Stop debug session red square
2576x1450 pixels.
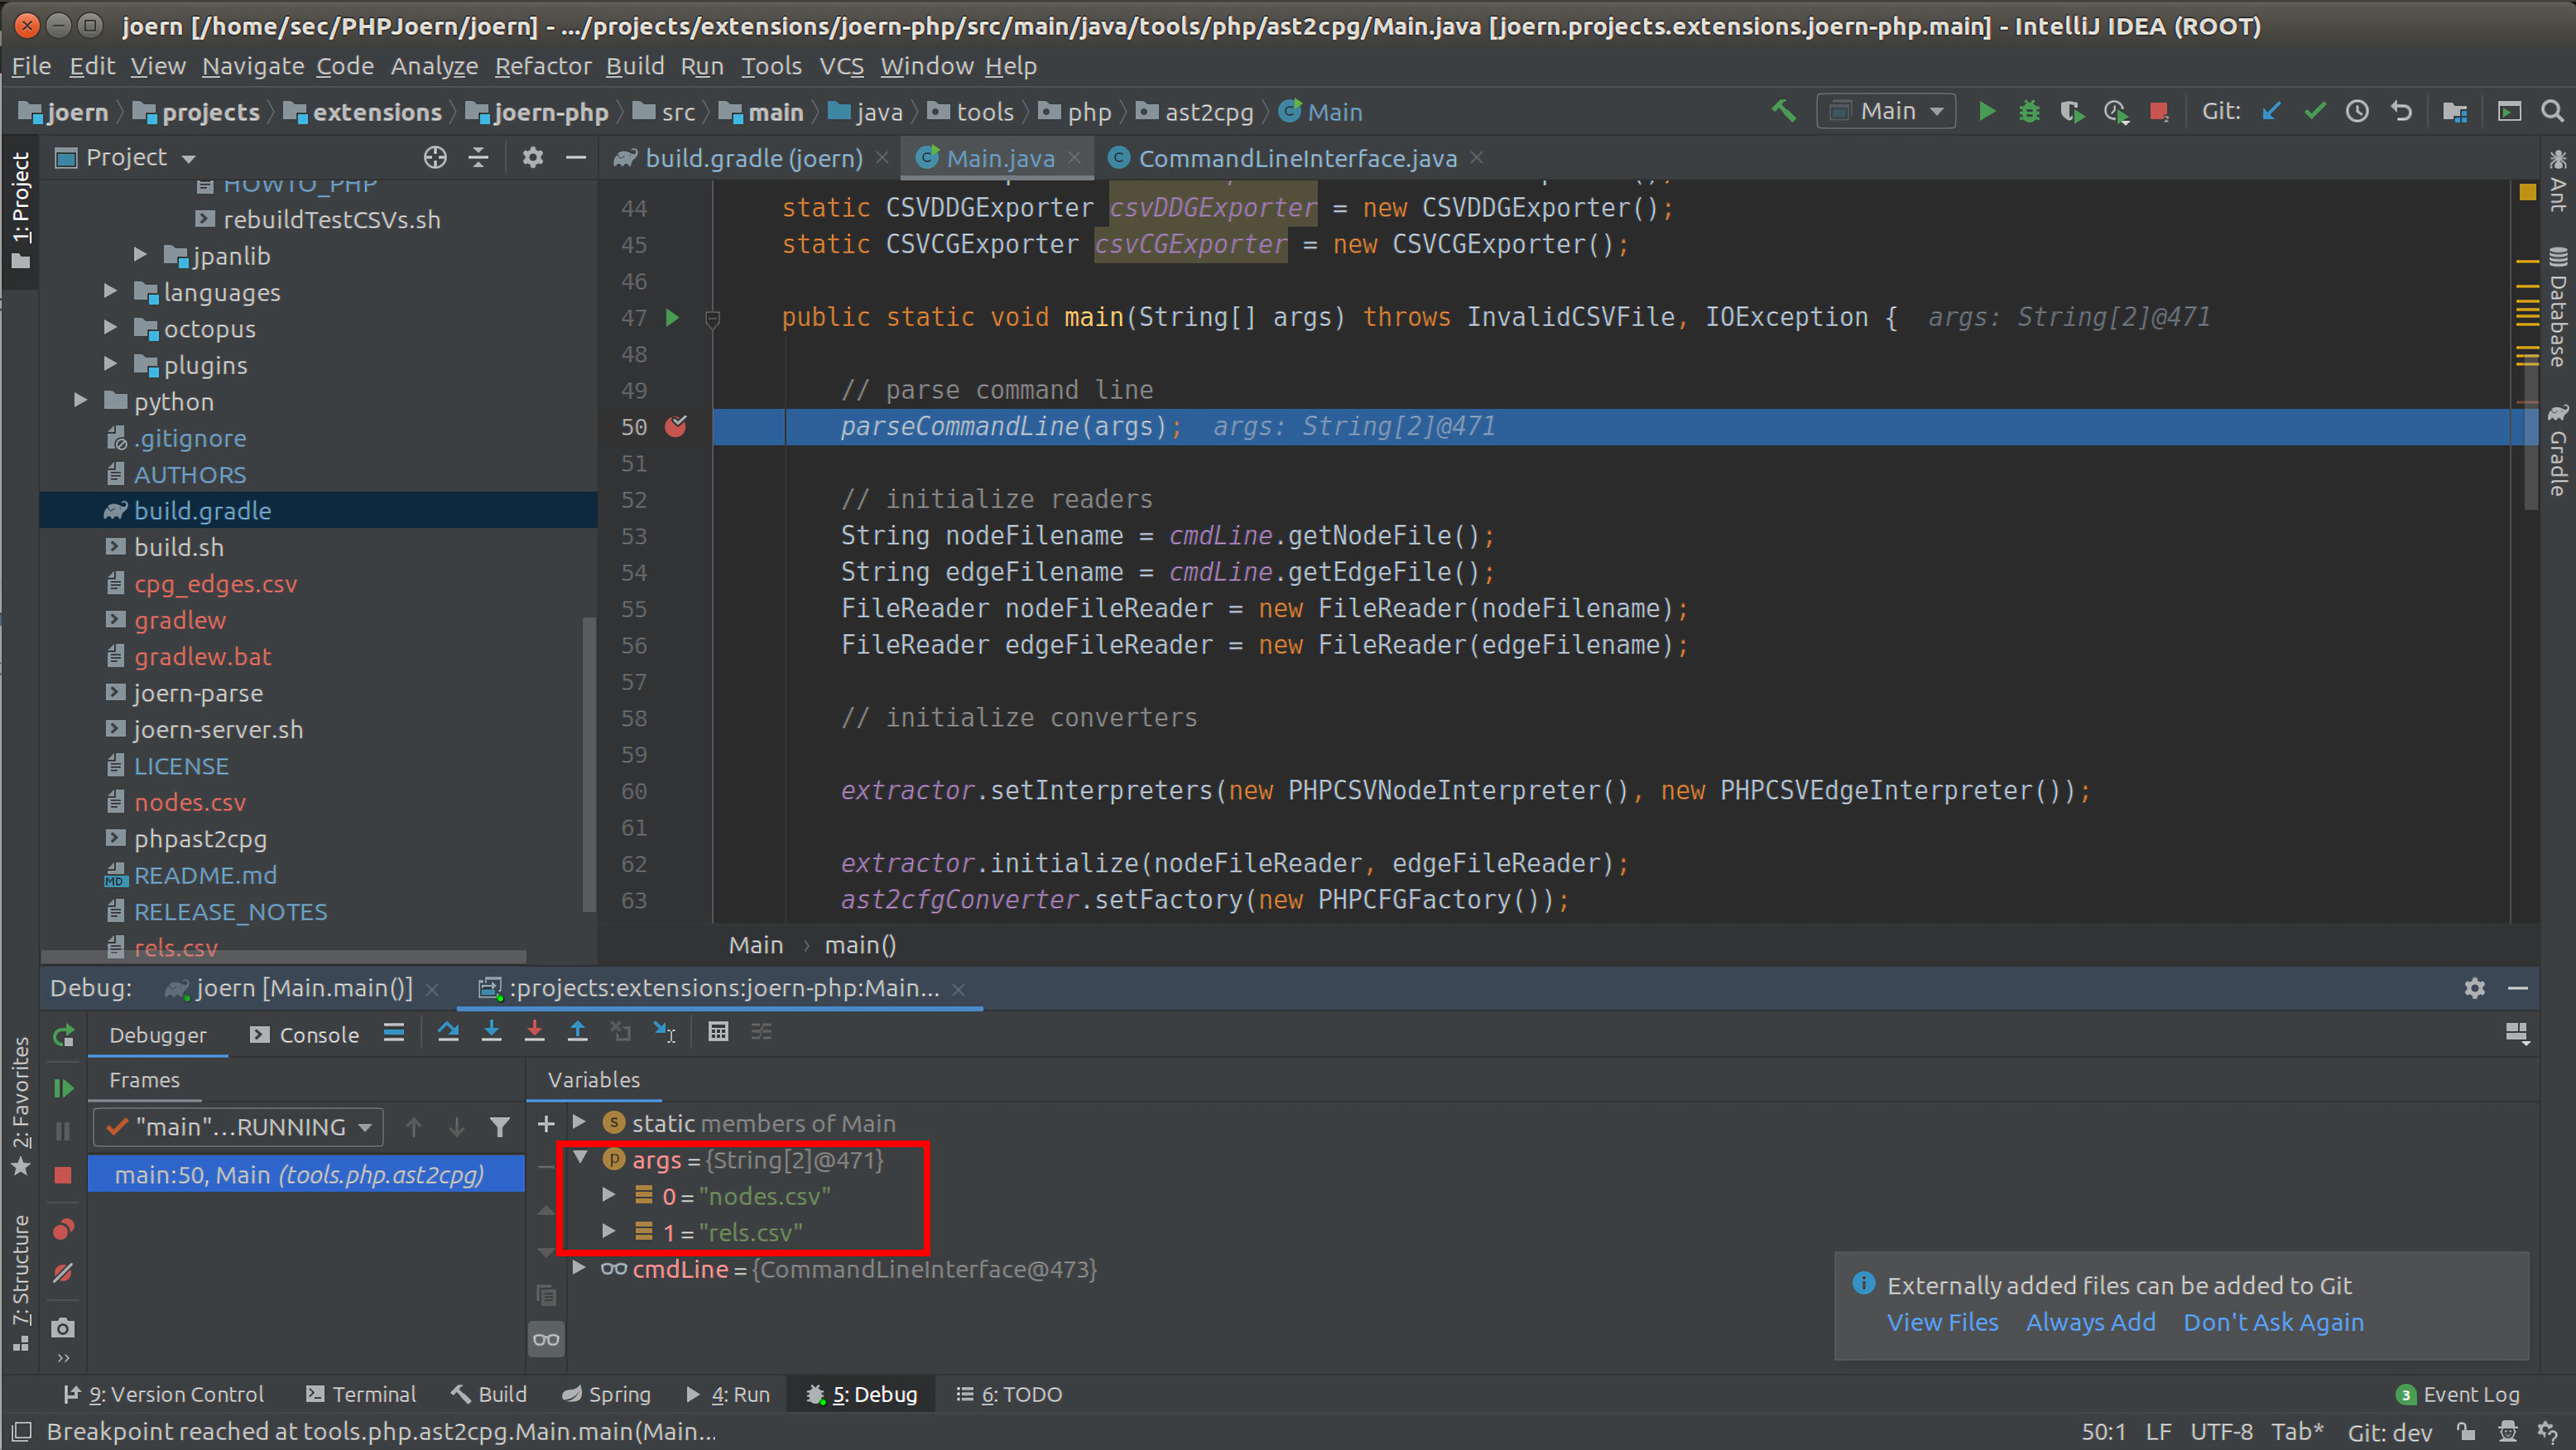click(x=63, y=1175)
